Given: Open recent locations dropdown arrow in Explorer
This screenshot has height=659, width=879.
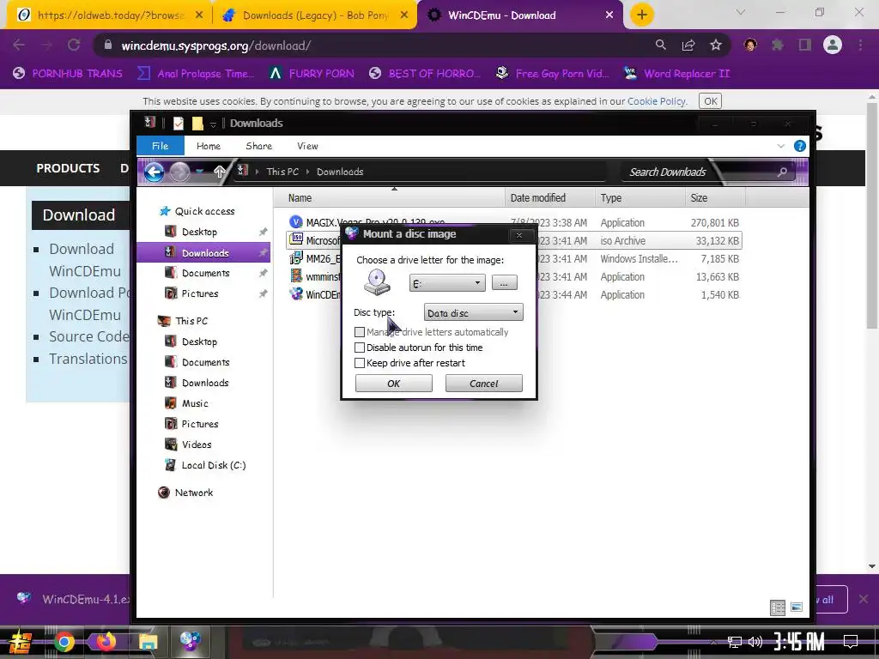Looking at the screenshot, I should click(199, 172).
